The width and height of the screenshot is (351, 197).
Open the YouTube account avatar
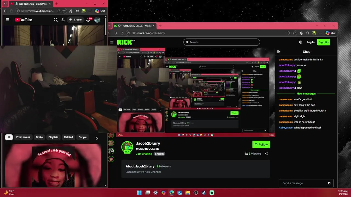97,20
